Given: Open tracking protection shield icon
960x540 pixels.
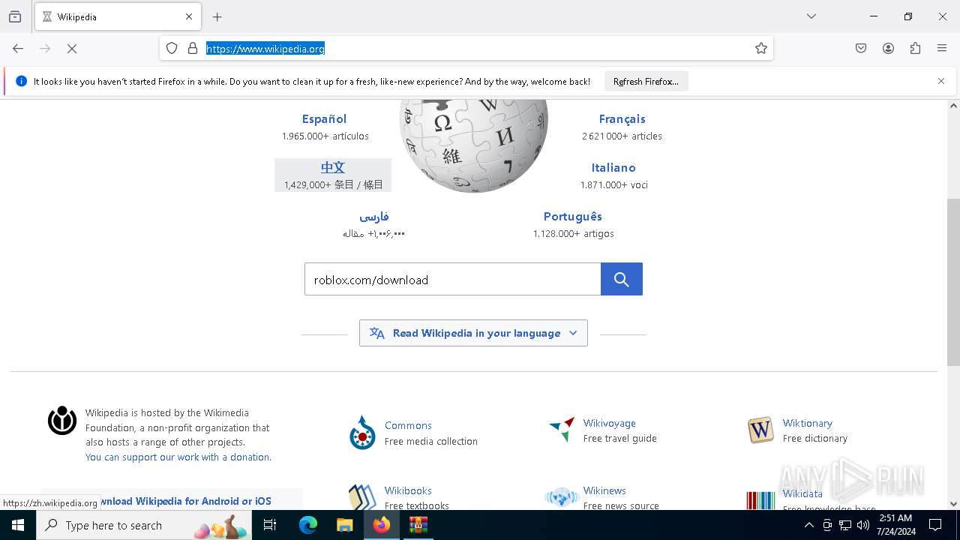Looking at the screenshot, I should click(x=172, y=49).
